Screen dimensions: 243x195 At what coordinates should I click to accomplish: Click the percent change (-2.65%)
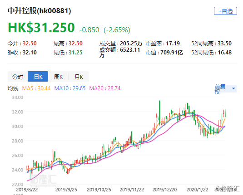click(117, 30)
